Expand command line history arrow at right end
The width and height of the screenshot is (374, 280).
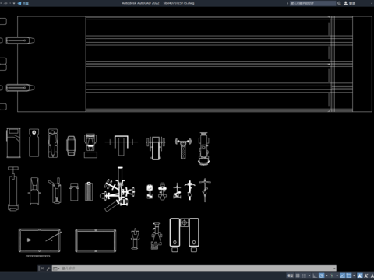334,268
